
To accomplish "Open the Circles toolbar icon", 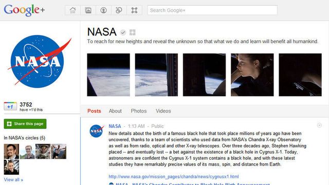I will coord(119,10).
